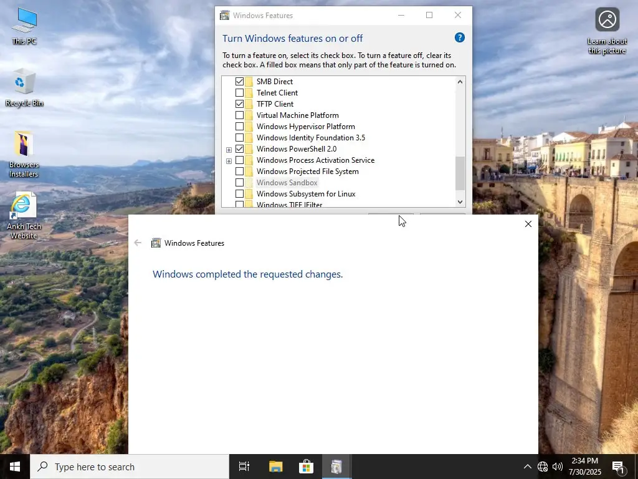Expand Windows Process Activation Service
The width and height of the screenshot is (638, 479).
229,160
